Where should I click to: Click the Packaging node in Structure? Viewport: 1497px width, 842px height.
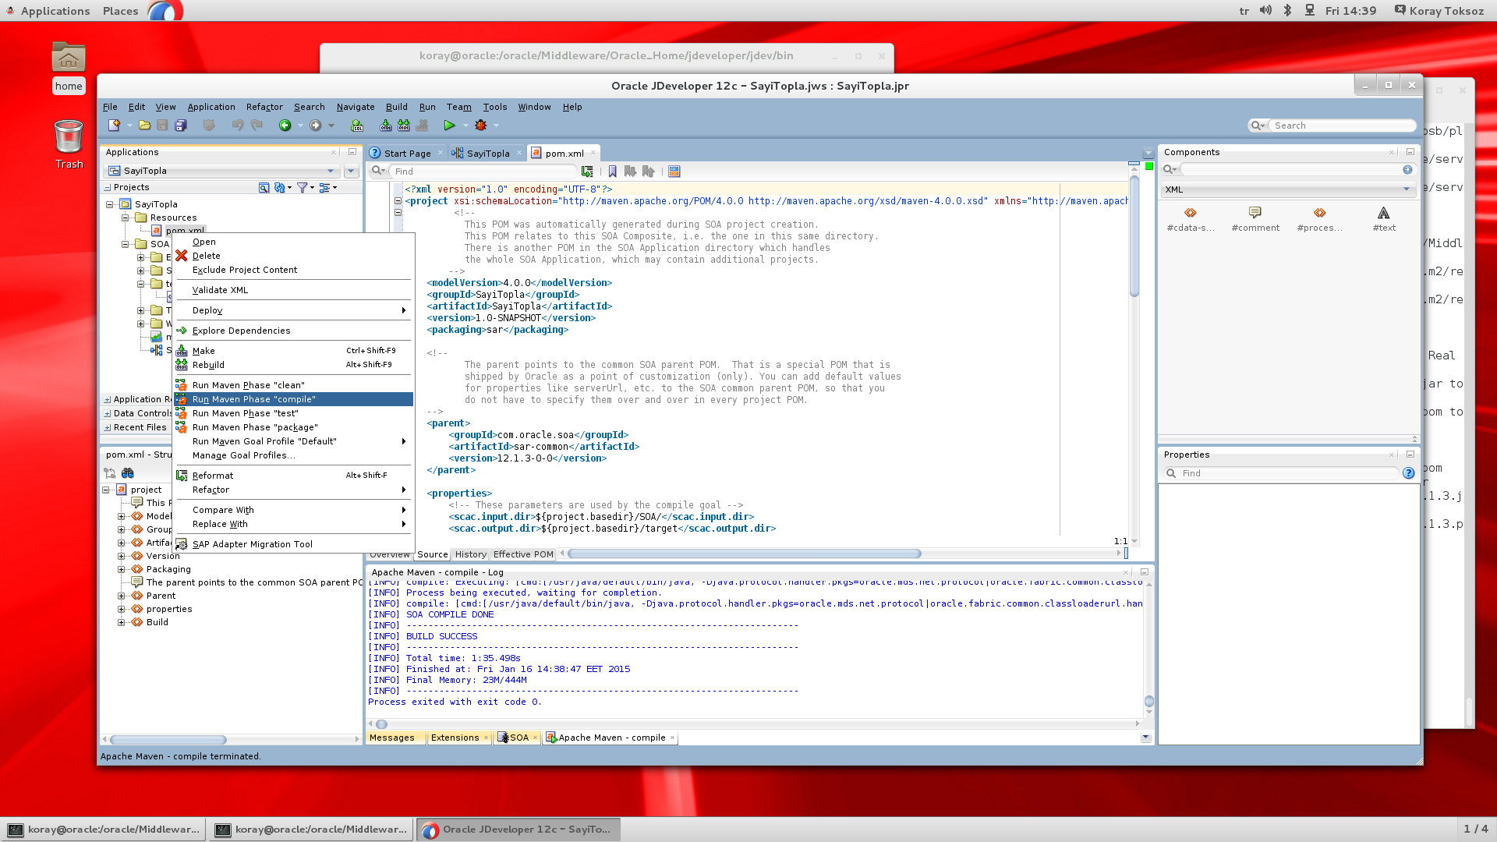168,569
